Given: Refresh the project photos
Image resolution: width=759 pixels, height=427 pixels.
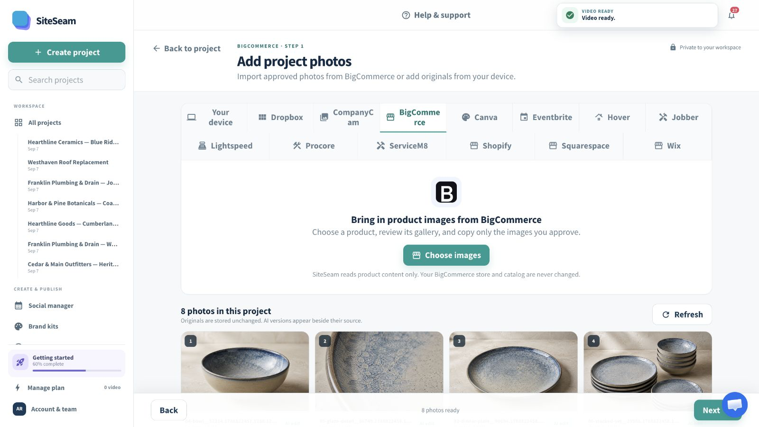Looking at the screenshot, I should tap(682, 315).
